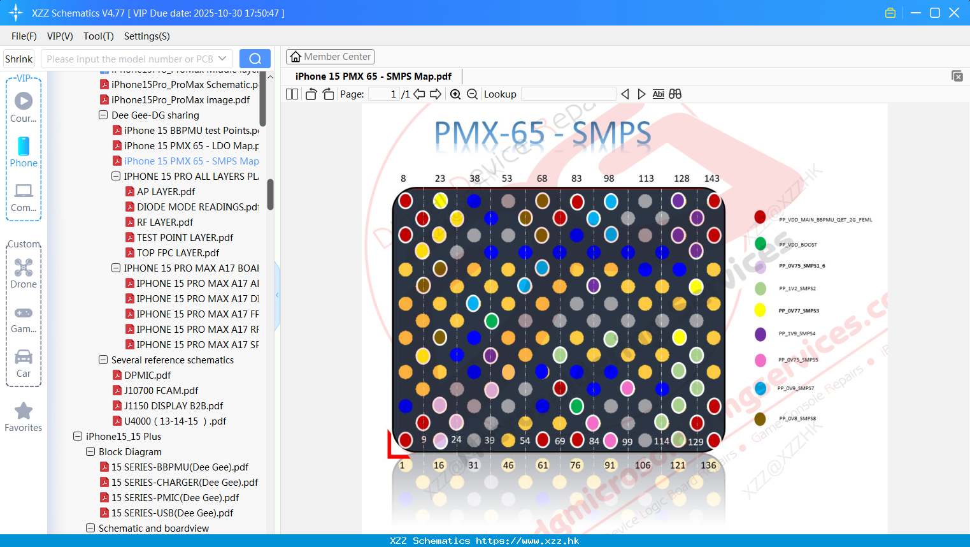Zoom out of the PDF
Viewport: 970px width, 547px height.
pos(472,94)
